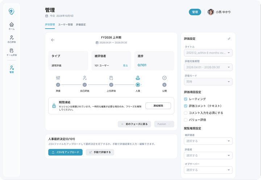
Task: Click the .CSVをアップロード button
Action: 65,152
